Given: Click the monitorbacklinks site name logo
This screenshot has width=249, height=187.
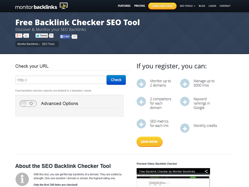Looking at the screenshot, I should (x=36, y=7).
